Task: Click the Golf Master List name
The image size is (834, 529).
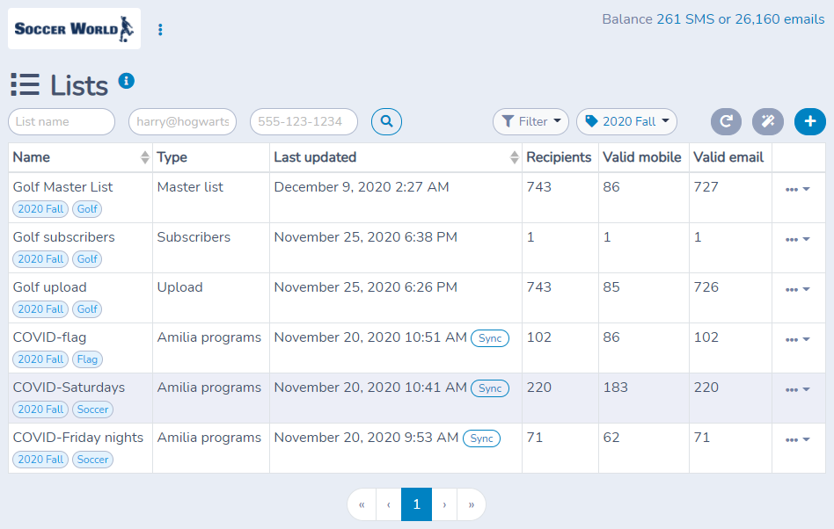Action: [x=62, y=187]
